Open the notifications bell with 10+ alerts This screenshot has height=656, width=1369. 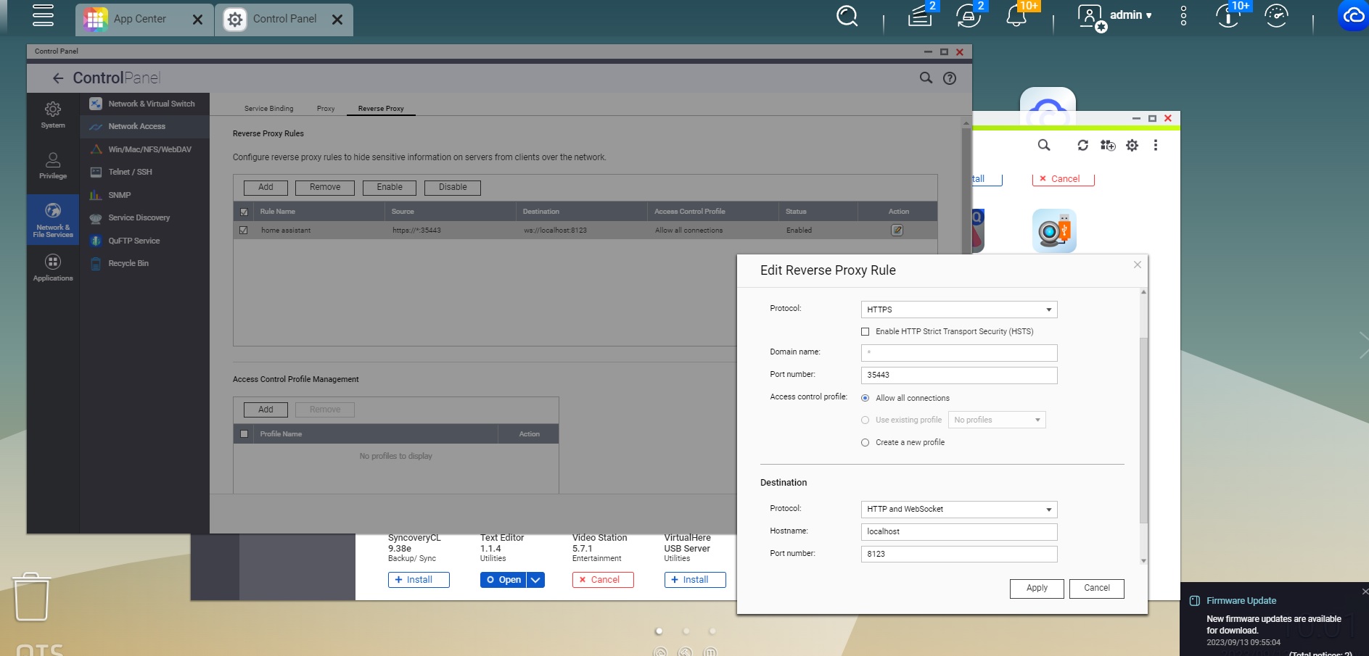tap(1016, 14)
